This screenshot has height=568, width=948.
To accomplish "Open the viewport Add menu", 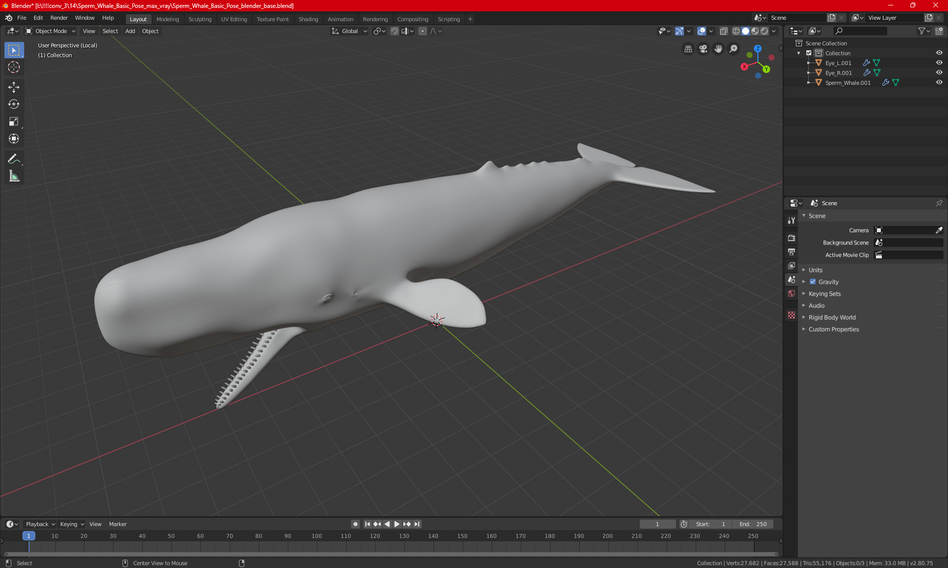I will [x=130, y=31].
